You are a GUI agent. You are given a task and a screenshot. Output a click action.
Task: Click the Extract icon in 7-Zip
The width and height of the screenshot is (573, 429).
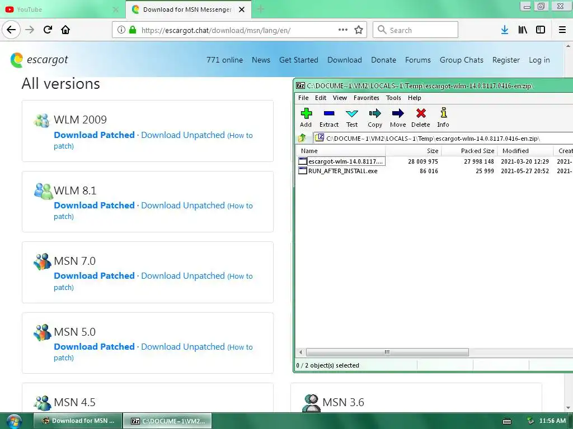coord(329,113)
